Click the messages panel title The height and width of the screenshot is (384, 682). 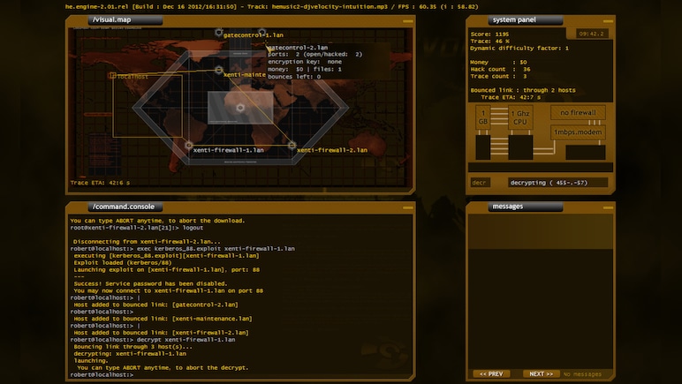508,207
